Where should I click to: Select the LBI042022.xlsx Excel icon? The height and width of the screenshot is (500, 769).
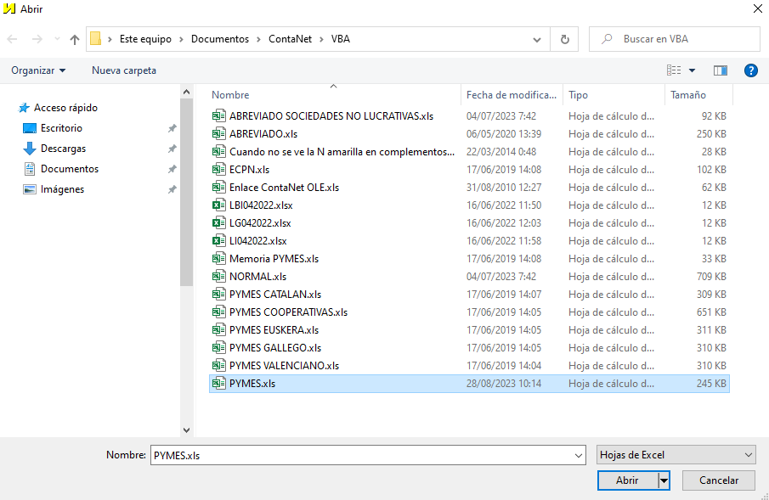(x=218, y=205)
